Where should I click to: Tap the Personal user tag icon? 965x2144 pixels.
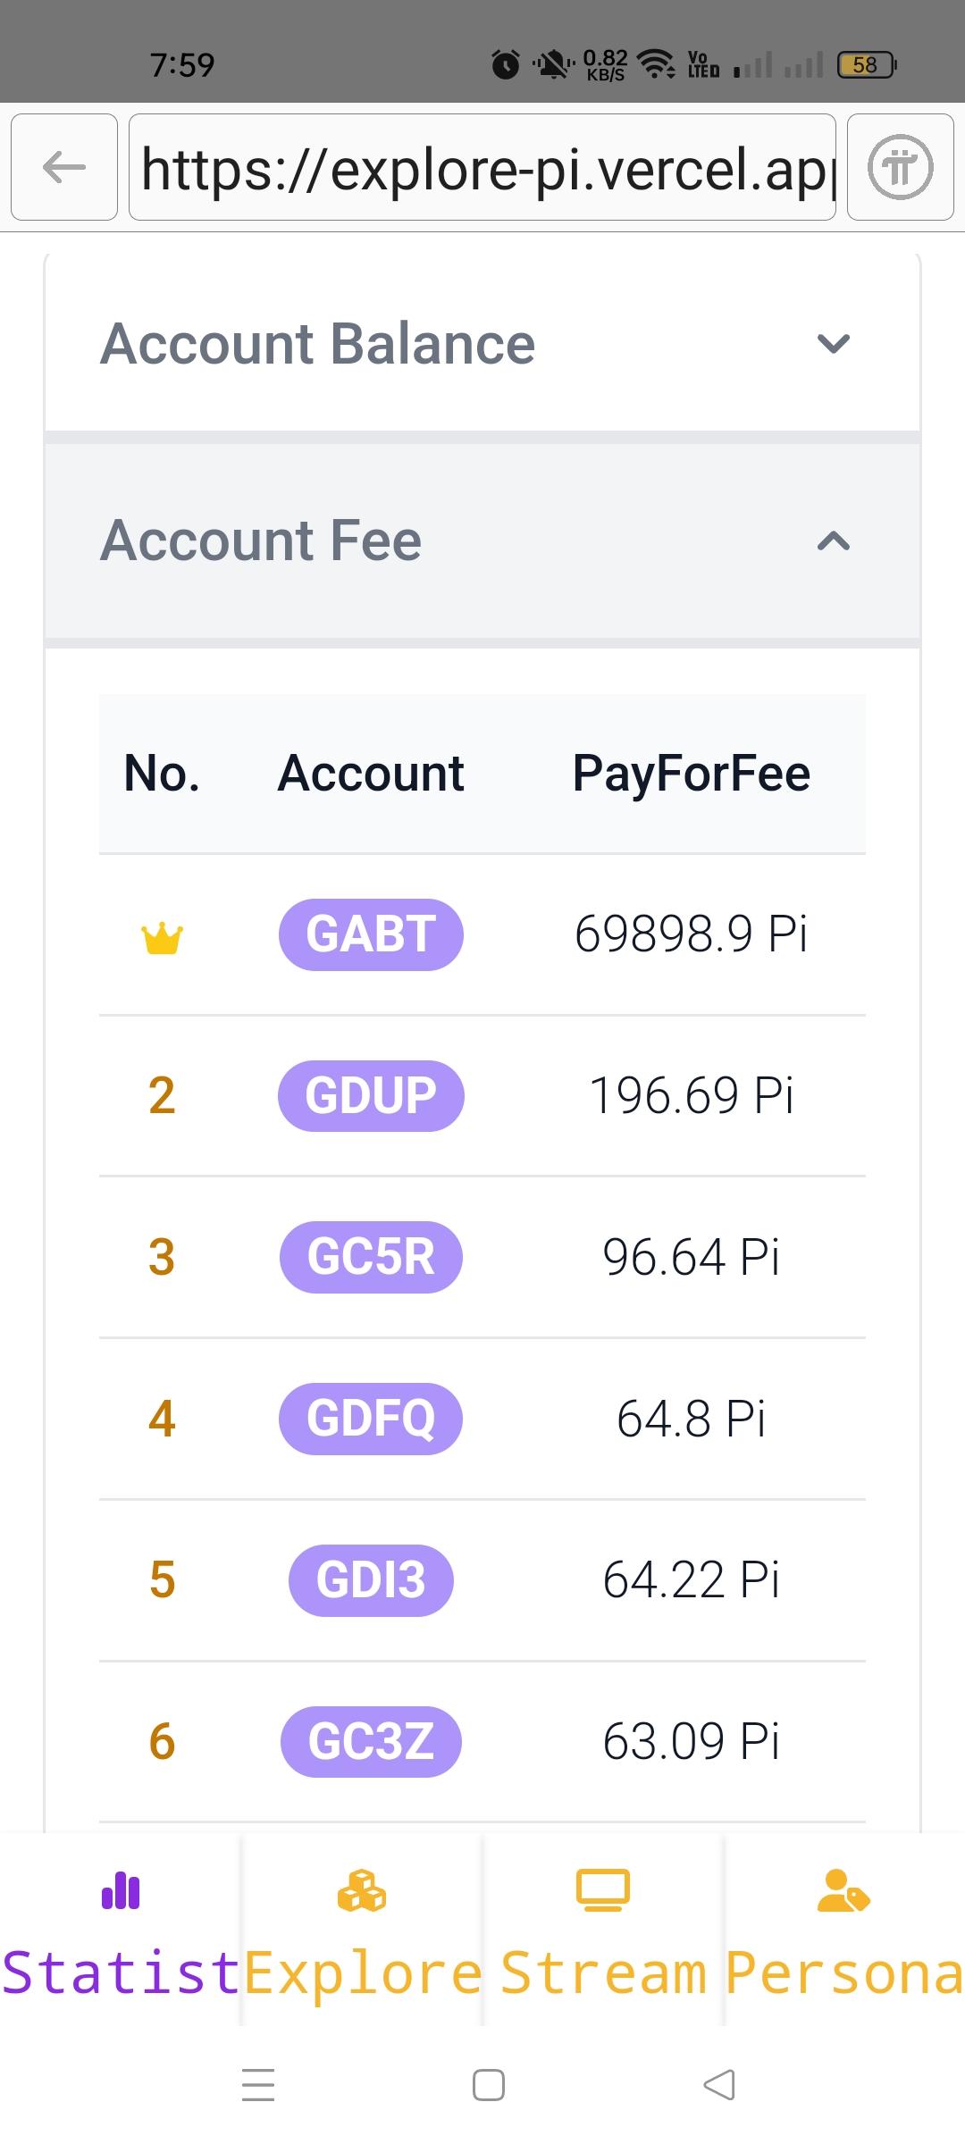pos(843,1890)
